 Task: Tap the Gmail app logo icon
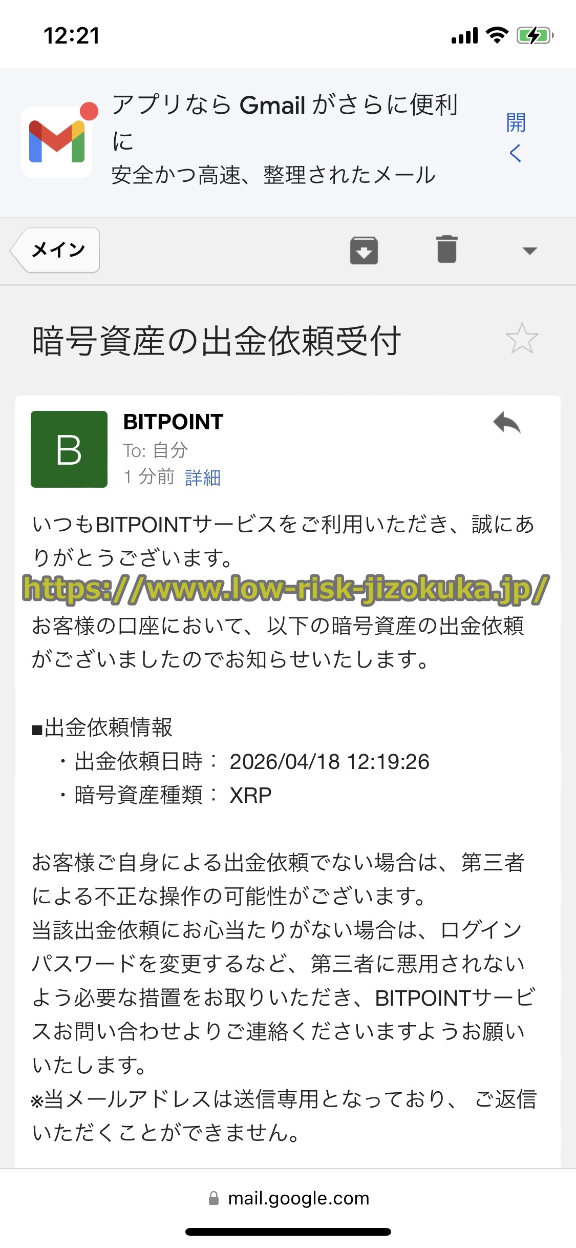pos(57,142)
